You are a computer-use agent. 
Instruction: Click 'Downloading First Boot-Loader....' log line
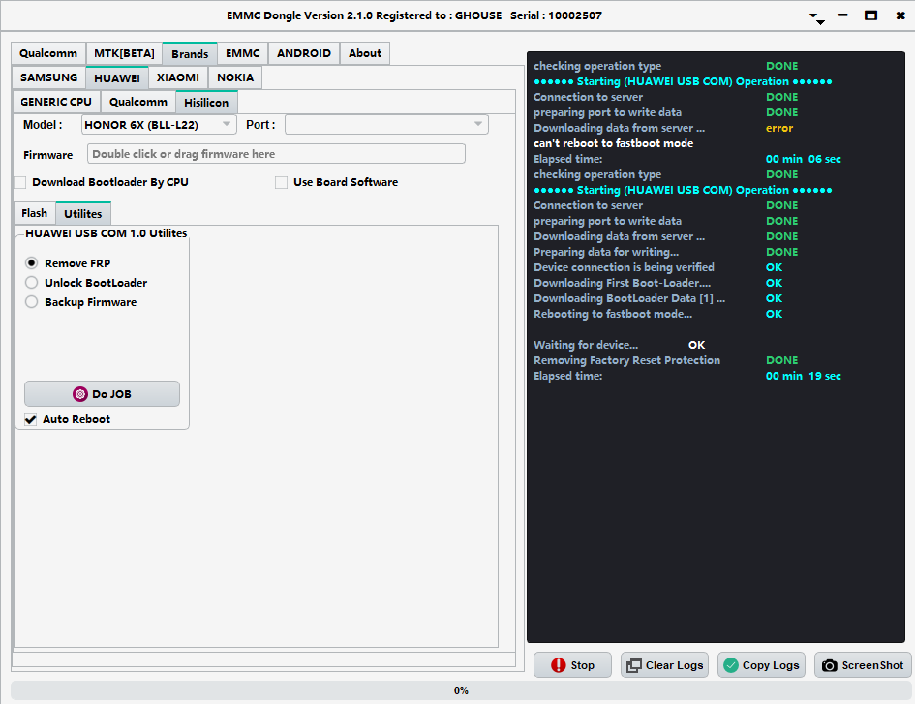[622, 283]
